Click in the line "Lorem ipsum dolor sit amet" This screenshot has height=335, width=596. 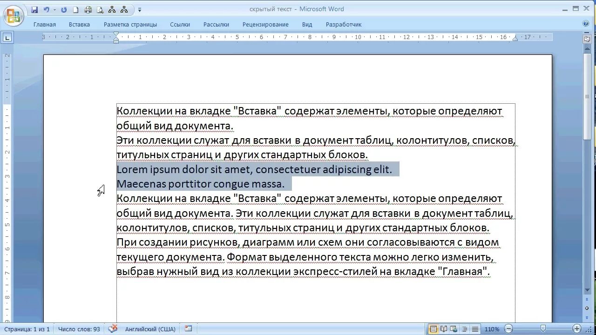[254, 169]
